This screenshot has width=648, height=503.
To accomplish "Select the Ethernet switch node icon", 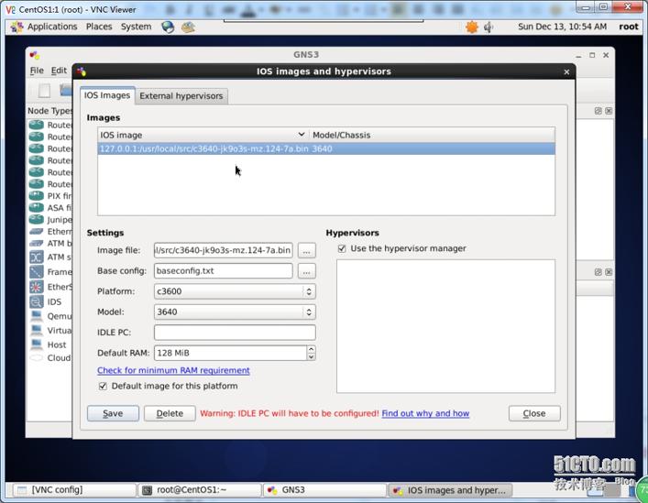I will tap(37, 231).
